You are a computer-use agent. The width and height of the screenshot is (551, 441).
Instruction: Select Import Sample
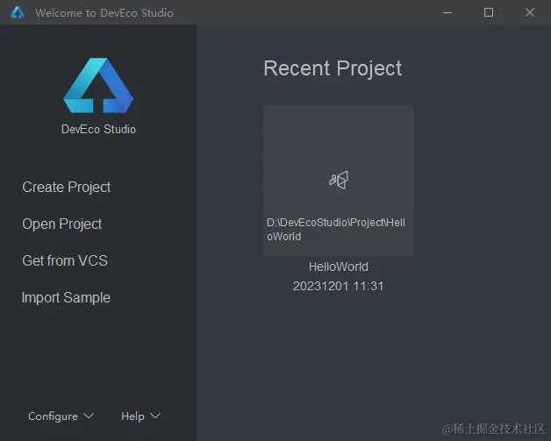[66, 298]
